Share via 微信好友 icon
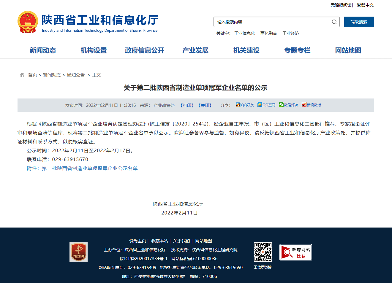The height and width of the screenshot is (283, 392). click(281, 105)
